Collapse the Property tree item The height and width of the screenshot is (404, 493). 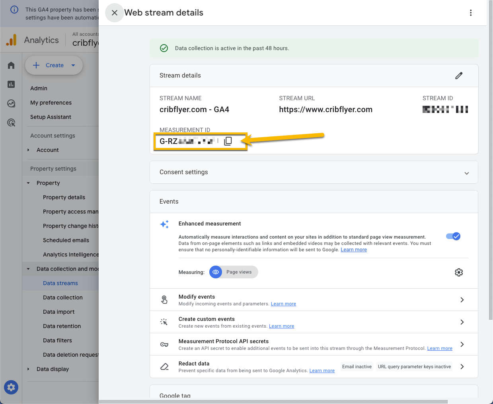coord(28,183)
